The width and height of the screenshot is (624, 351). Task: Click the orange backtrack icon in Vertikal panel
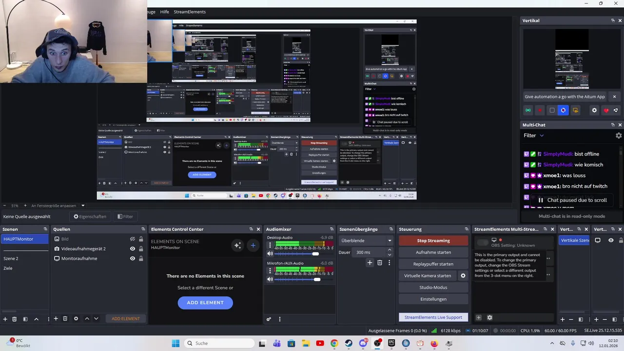575,111
